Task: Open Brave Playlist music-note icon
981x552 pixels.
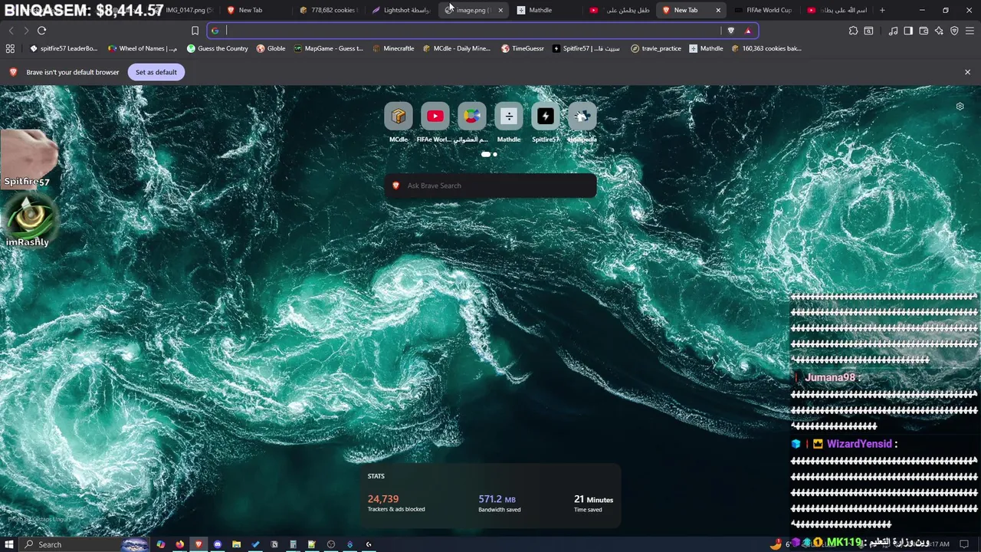Action: (x=893, y=31)
